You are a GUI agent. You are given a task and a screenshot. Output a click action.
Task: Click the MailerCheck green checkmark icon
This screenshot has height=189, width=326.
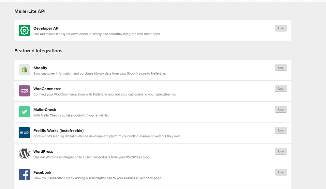[24, 112]
